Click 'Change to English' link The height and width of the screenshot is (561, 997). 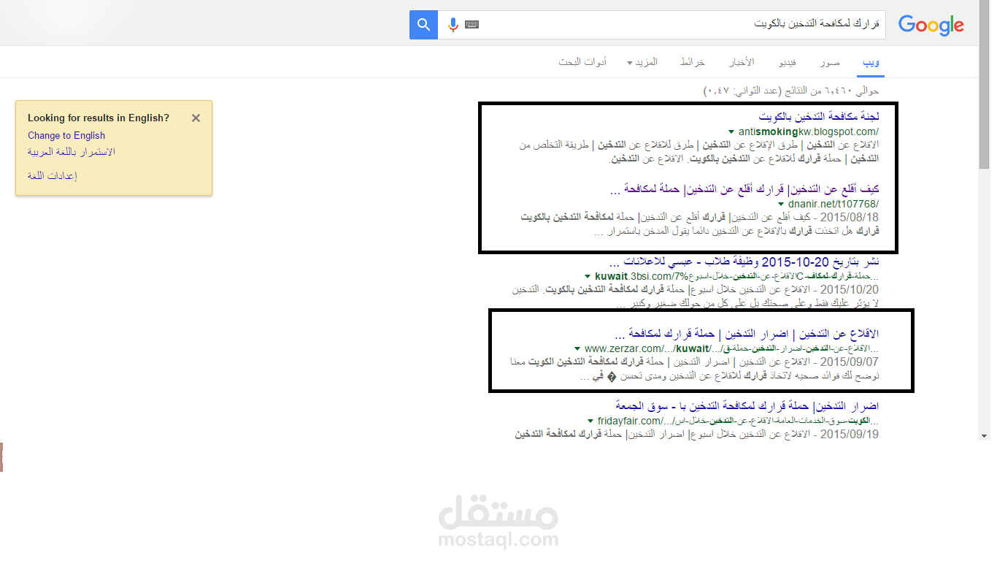66,135
